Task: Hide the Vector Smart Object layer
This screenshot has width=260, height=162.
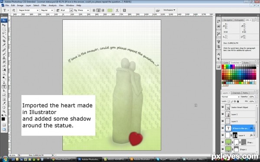Action: (223, 107)
